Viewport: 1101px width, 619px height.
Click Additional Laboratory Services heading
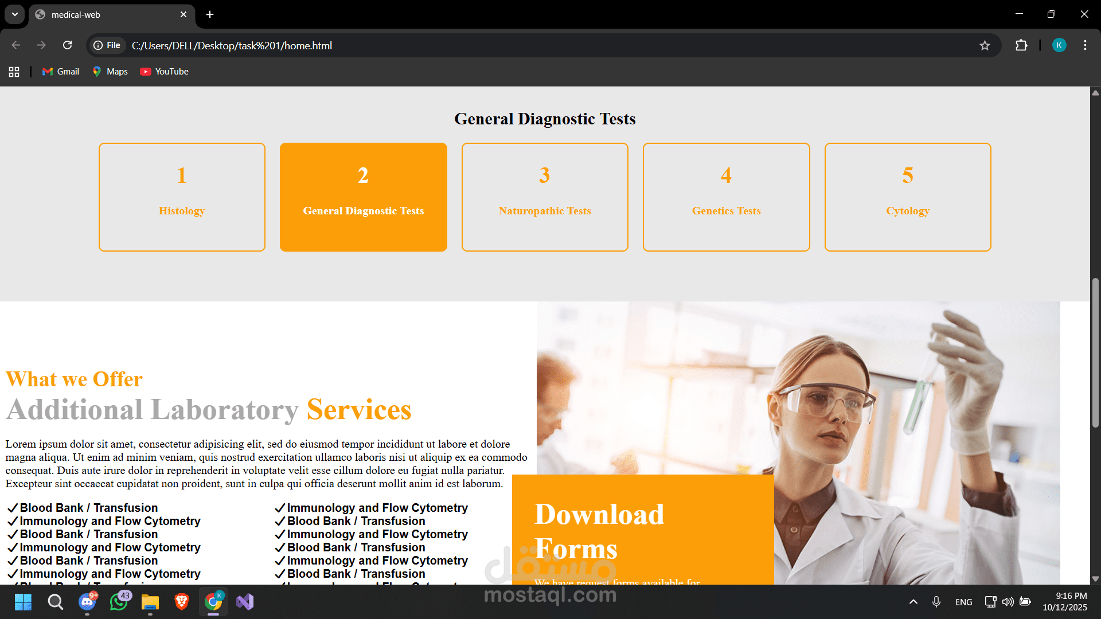pos(209,410)
